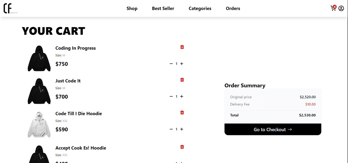The image size is (348, 163).
Task: Go to Best Seller page
Action: point(163,8)
